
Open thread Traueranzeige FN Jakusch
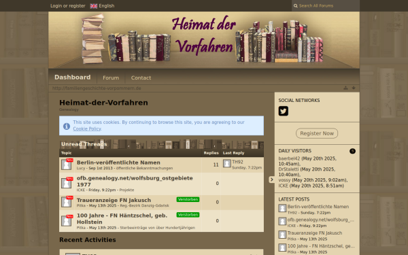[114, 200]
